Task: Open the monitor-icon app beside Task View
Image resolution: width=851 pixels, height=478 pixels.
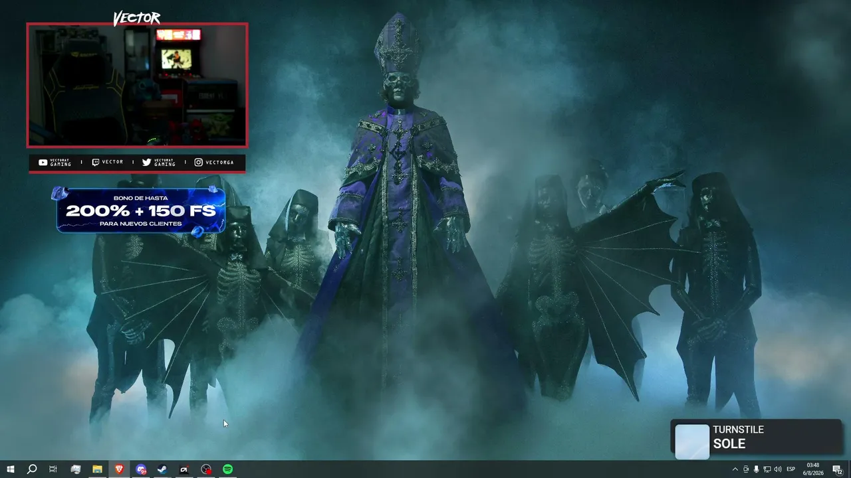Action: (75, 469)
